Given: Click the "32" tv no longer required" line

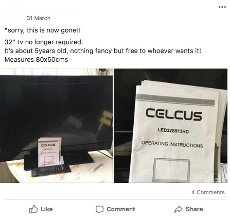Looking at the screenshot, I should tap(44, 42).
